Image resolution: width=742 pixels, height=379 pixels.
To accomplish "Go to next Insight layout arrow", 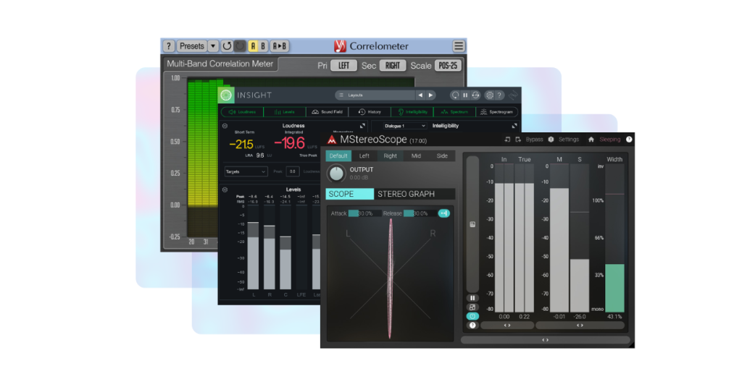I will [x=430, y=95].
